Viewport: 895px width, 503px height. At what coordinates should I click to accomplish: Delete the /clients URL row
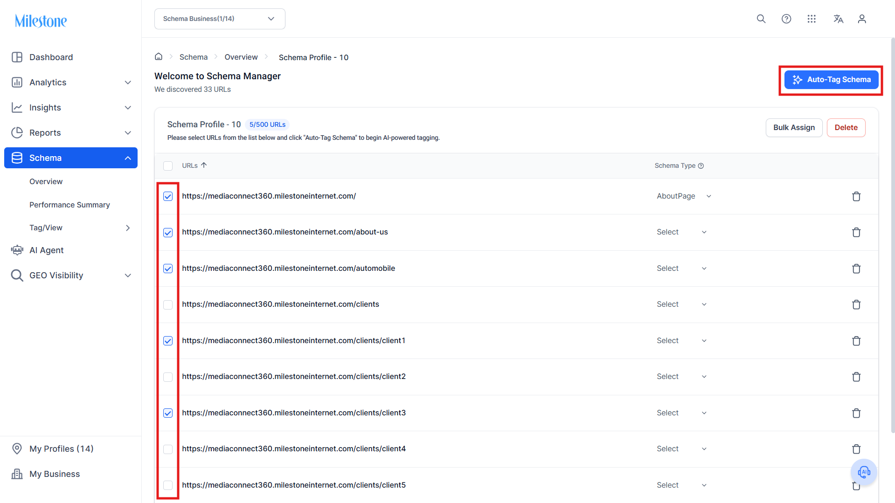point(856,304)
